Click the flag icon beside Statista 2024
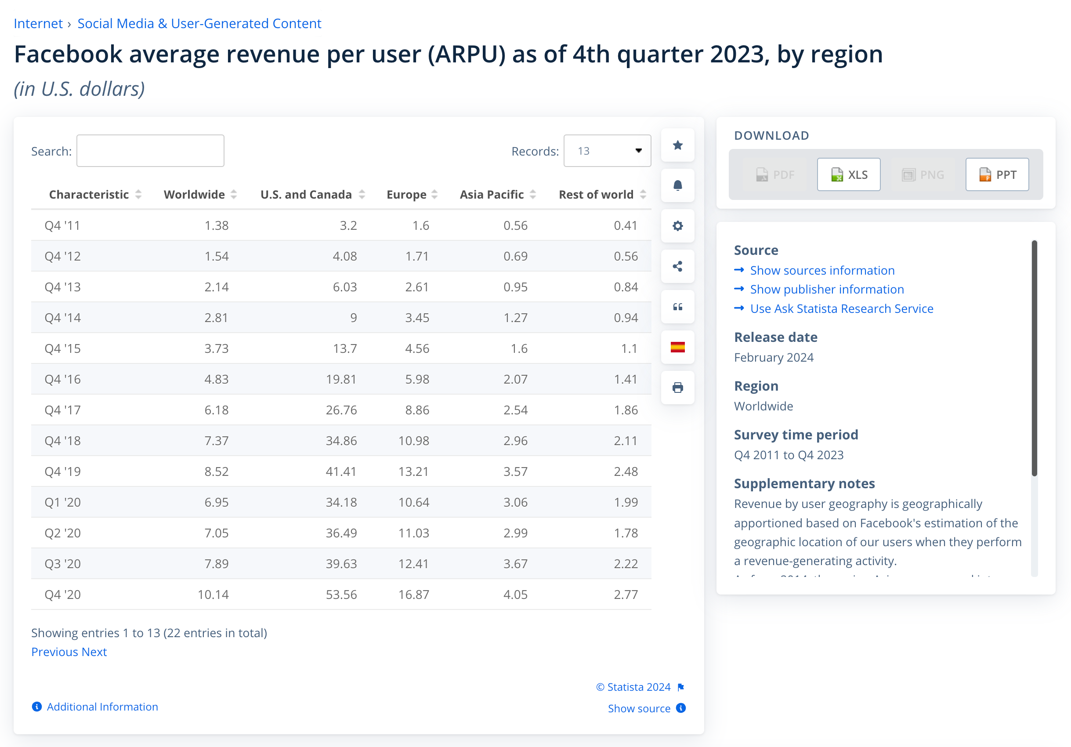The width and height of the screenshot is (1071, 747). [680, 687]
